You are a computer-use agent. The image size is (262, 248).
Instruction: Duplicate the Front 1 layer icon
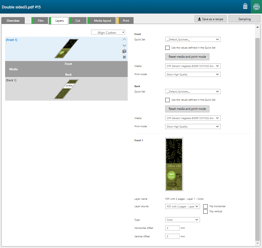point(124,51)
